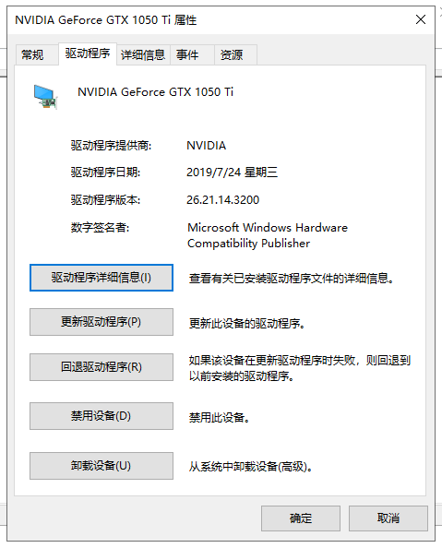Confirm with the 确定 button
Image resolution: width=442 pixels, height=548 pixels.
click(x=301, y=518)
